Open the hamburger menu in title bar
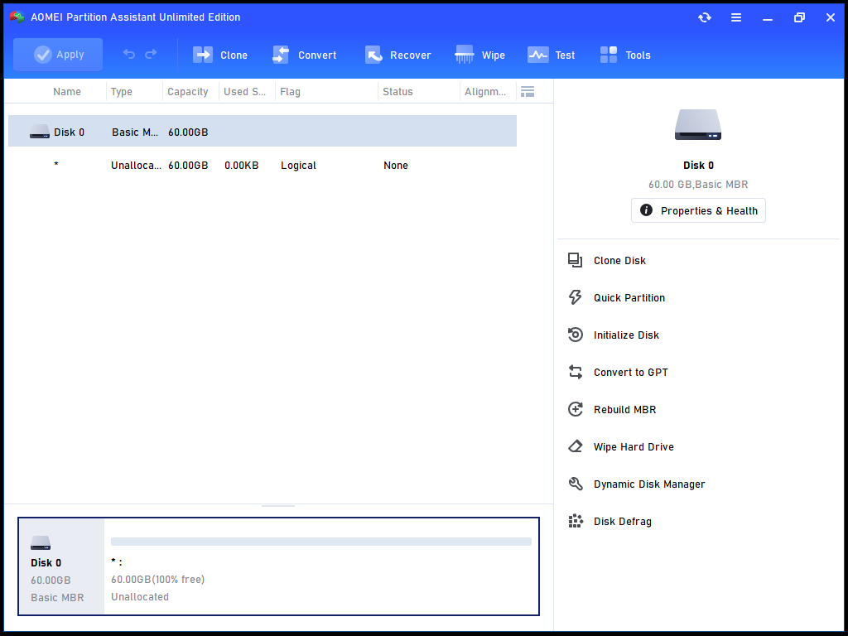This screenshot has width=848, height=636. pyautogui.click(x=736, y=17)
